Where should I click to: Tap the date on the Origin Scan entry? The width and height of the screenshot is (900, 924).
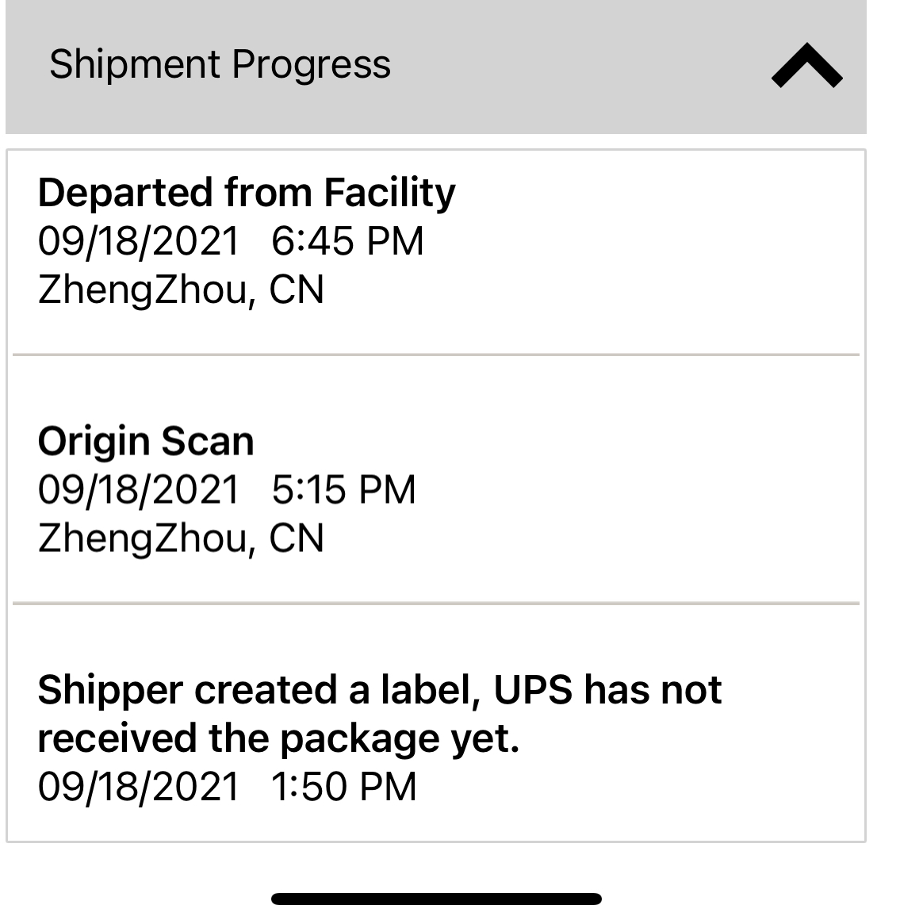click(x=138, y=489)
